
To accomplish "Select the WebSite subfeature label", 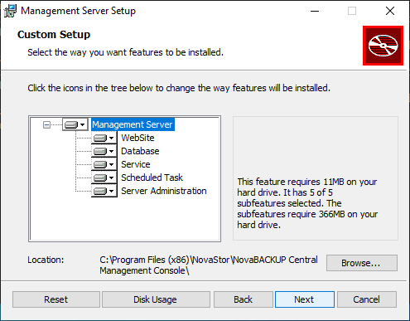I will 137,138.
